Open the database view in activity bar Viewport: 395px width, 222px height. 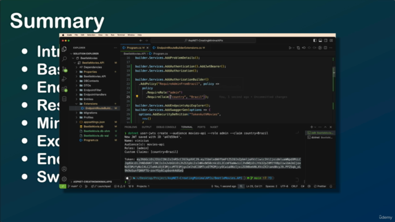click(x=64, y=99)
